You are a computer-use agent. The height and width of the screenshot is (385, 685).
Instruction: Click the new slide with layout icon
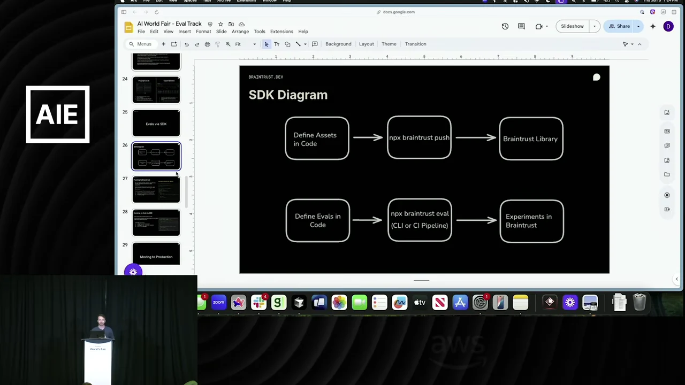(174, 44)
